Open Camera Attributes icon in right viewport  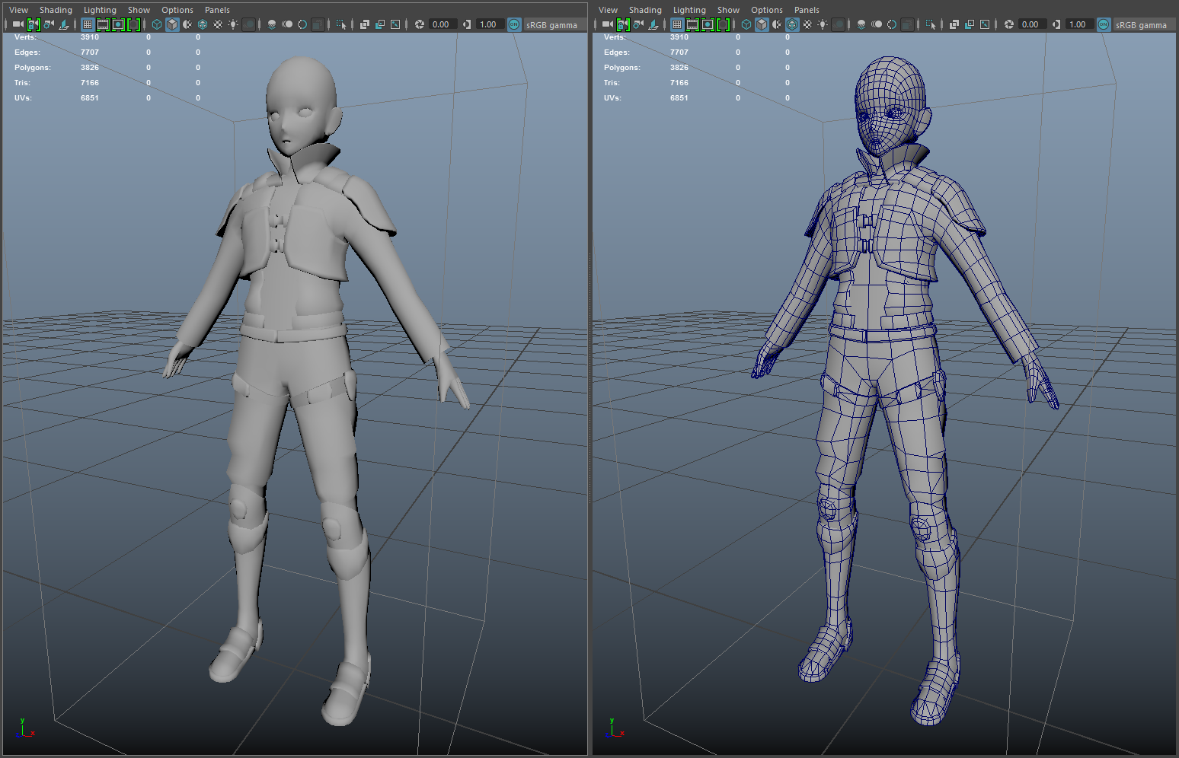click(x=638, y=24)
